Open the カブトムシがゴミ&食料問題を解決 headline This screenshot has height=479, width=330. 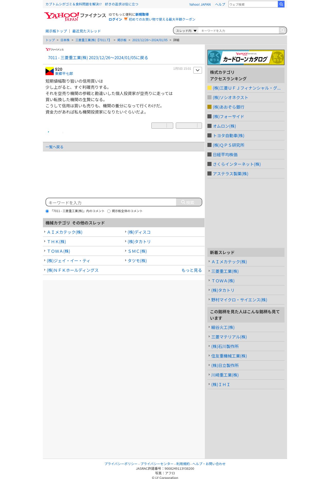coord(74,4)
